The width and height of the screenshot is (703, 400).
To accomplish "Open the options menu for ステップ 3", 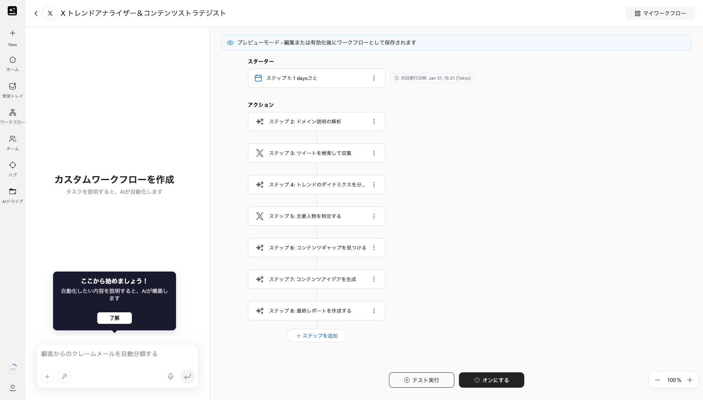I will 374,153.
